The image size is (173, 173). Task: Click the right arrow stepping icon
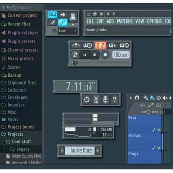coord(63,15)
